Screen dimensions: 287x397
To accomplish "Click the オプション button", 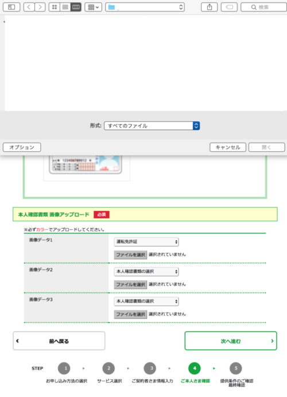I will (x=22, y=147).
